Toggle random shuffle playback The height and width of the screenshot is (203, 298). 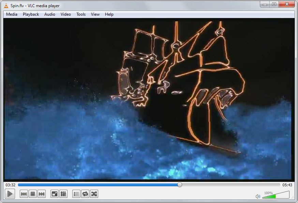(94, 194)
